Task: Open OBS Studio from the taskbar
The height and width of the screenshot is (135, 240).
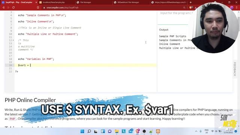Action: point(144,131)
